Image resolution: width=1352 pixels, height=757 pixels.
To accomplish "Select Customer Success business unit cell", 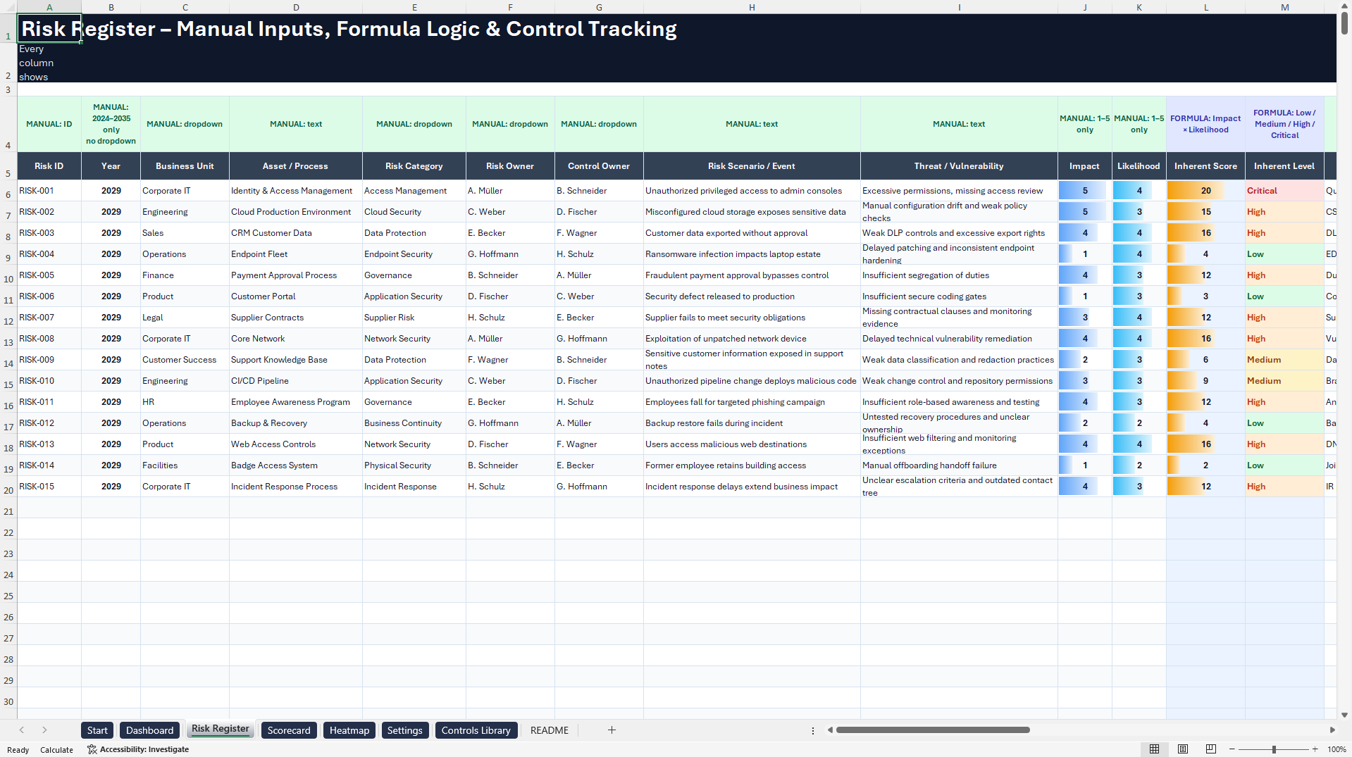I will tap(185, 360).
